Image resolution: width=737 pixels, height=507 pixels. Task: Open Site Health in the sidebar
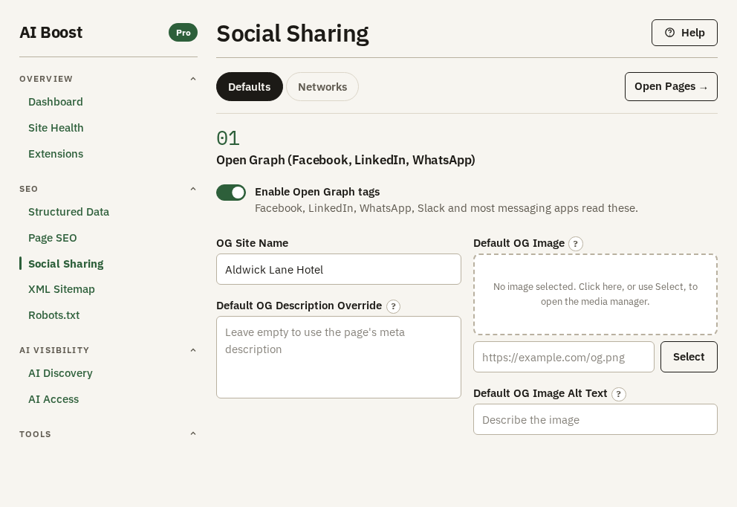pyautogui.click(x=56, y=127)
